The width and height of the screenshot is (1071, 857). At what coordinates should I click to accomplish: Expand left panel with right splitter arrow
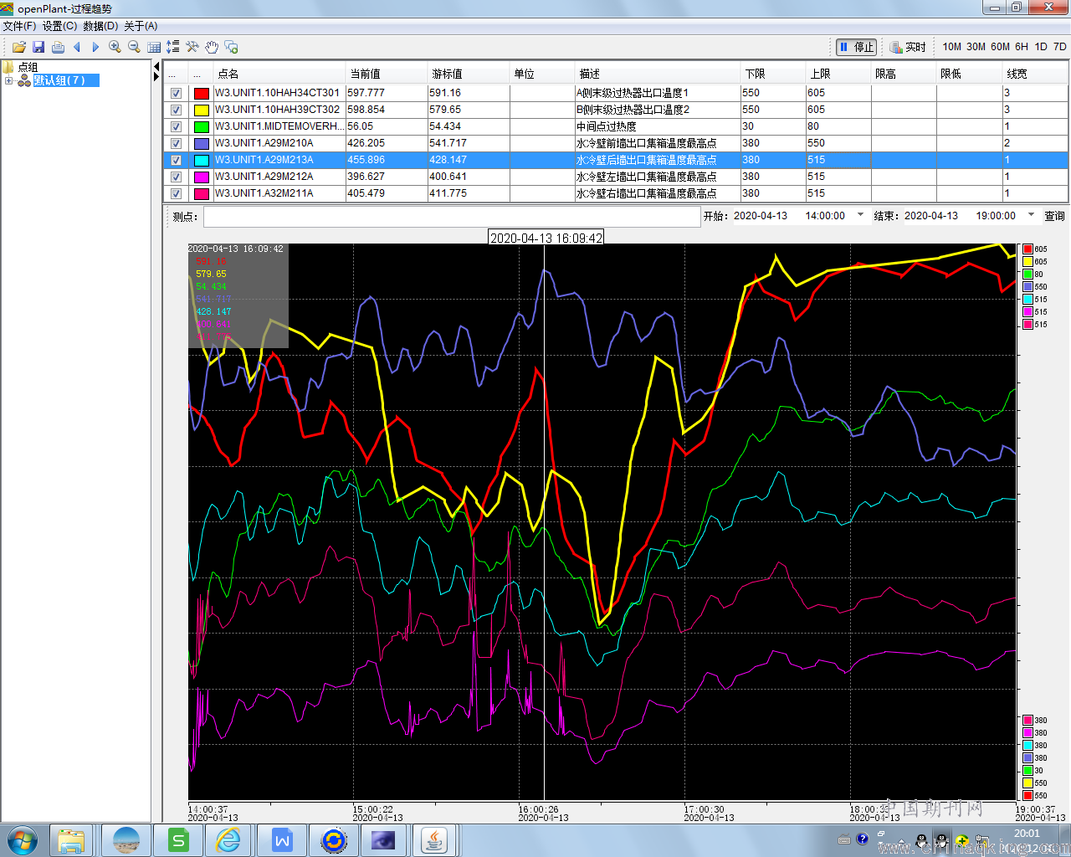point(156,77)
